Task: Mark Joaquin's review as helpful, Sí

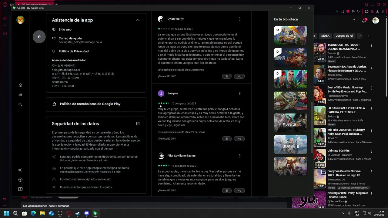Action: click(227, 139)
